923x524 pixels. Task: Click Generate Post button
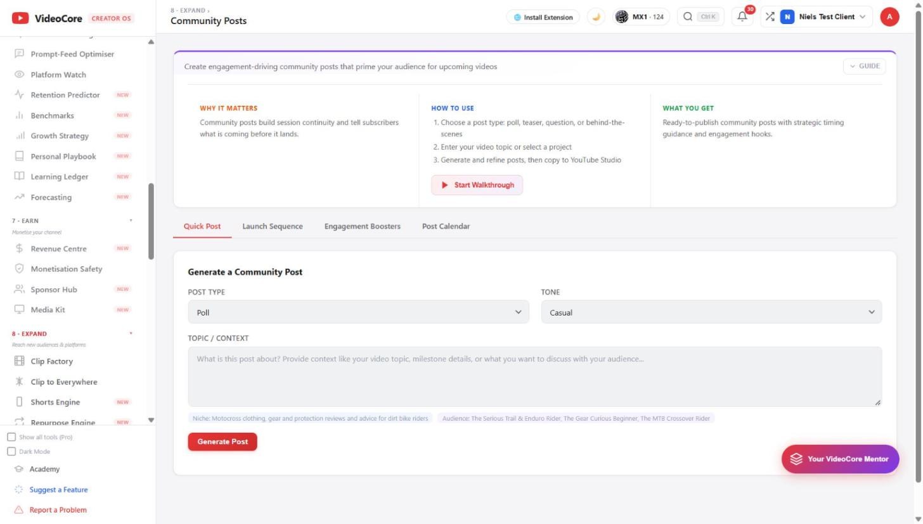click(x=223, y=442)
